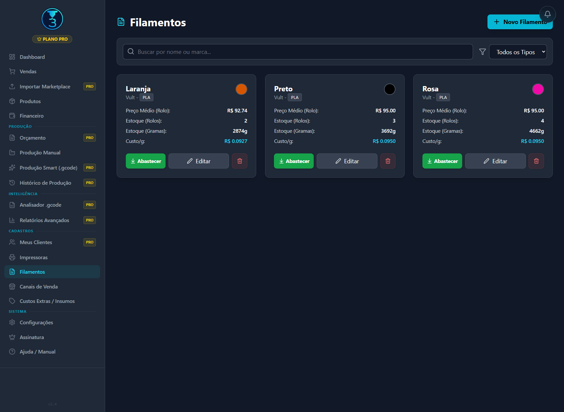Open the Todos os Tipos dropdown

(x=518, y=52)
